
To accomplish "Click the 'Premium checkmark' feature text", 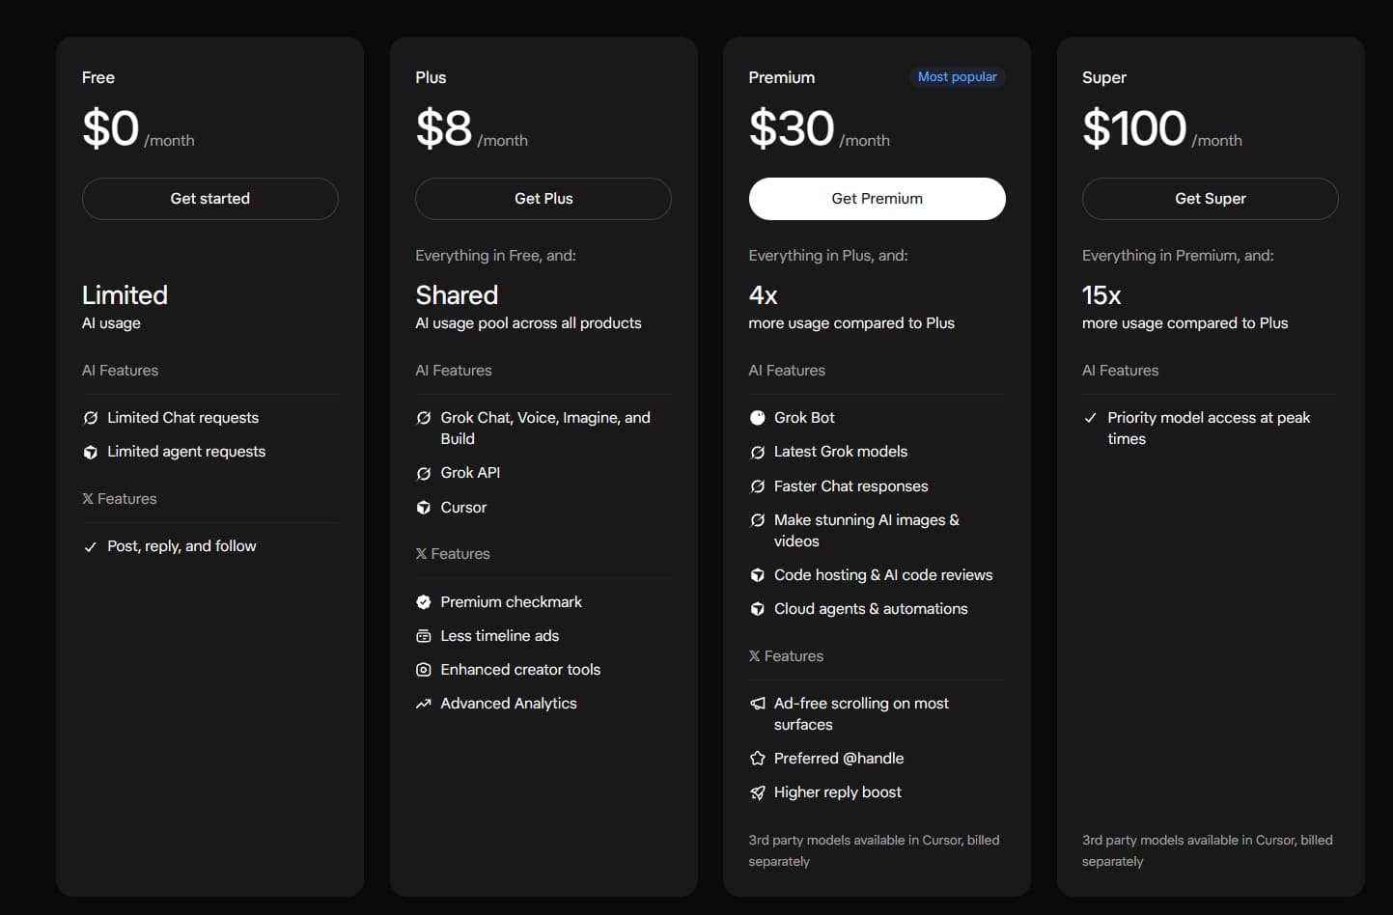I will tap(512, 602).
